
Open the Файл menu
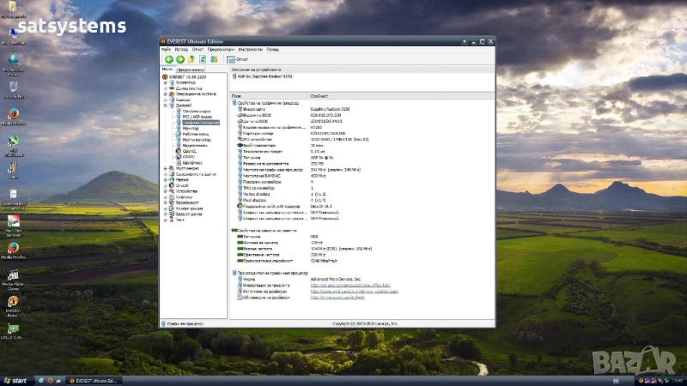[x=167, y=49]
